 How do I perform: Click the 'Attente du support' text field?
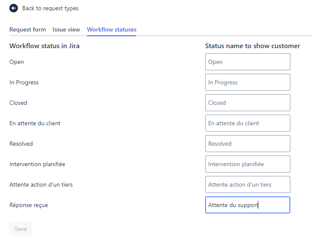click(247, 205)
